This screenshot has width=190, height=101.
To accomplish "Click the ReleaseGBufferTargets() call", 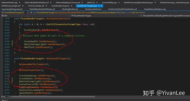I will (34, 64).
